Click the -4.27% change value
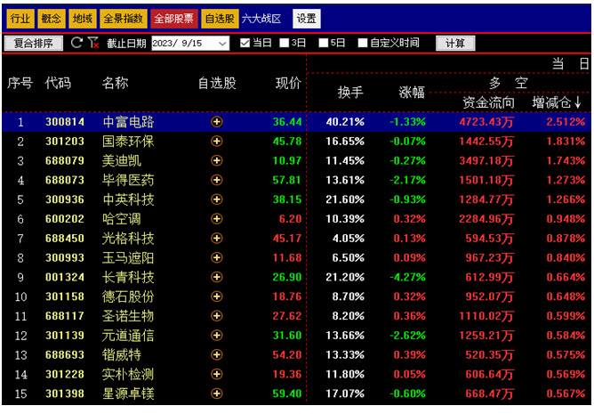Screen dimensions: 594x414 [x=407, y=277]
